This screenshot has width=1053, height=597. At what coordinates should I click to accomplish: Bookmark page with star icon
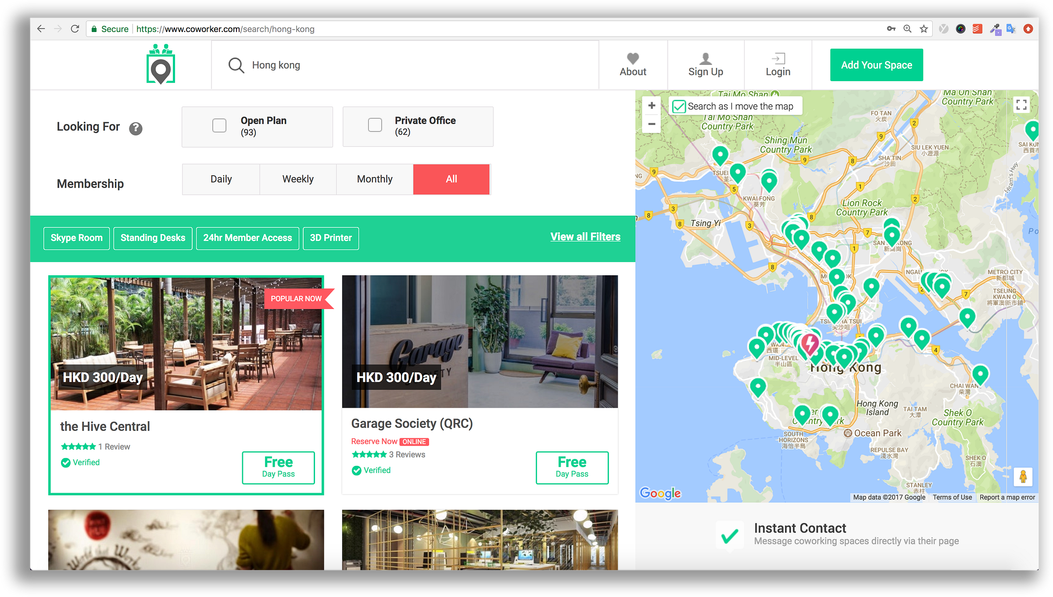(924, 29)
